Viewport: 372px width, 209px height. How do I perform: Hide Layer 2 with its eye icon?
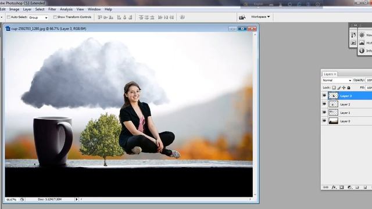(x=324, y=104)
